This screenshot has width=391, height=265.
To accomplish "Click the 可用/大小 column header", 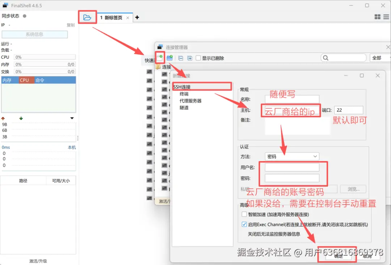I will (61, 181).
